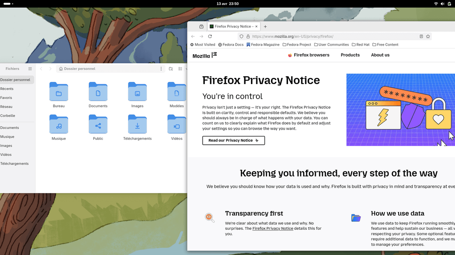Image resolution: width=455 pixels, height=255 pixels.
Task: Select Dossier personnel in sidebar
Action: click(17, 80)
